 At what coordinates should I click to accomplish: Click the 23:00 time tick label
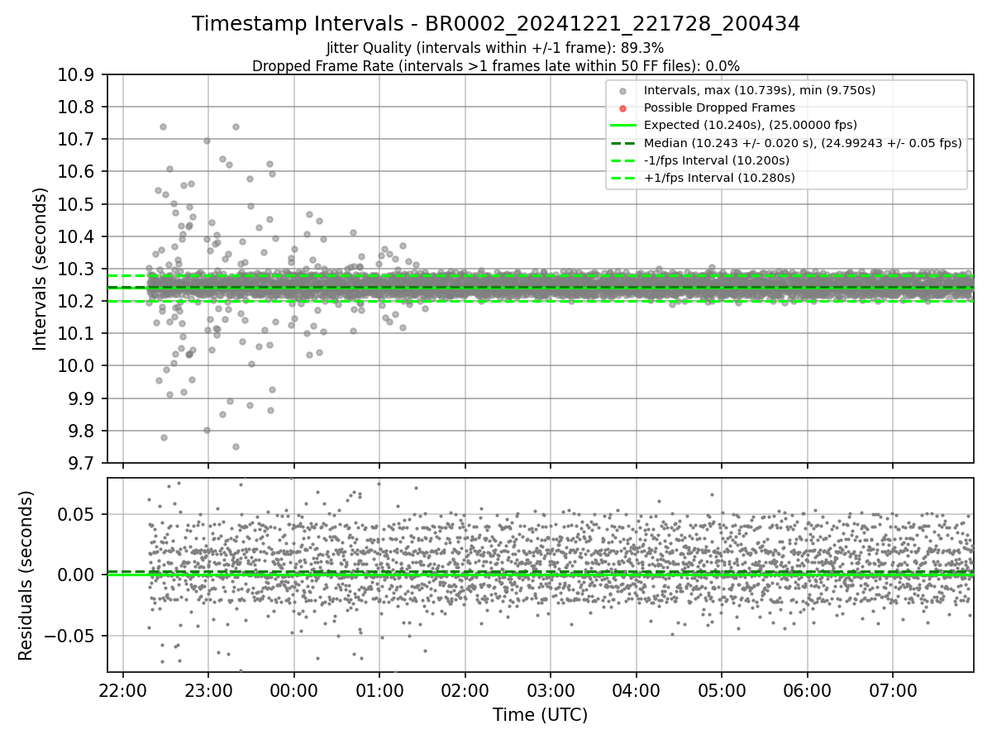click(208, 689)
